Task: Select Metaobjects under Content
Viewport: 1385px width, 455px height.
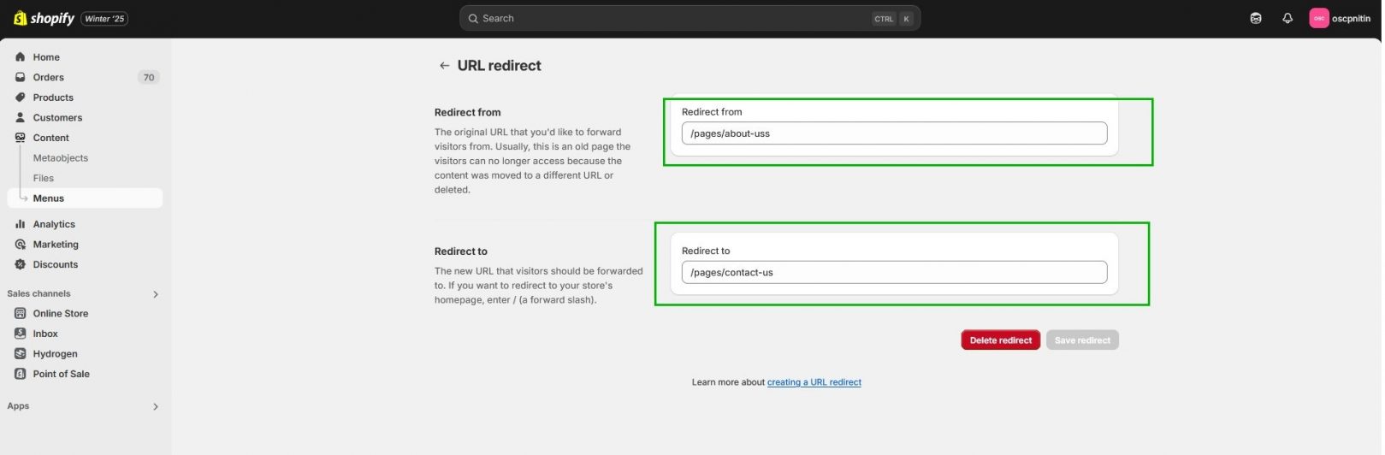Action: [60, 158]
